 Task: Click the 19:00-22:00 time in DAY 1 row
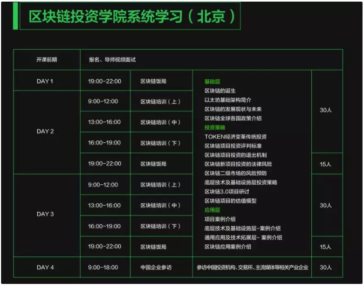tap(105, 81)
